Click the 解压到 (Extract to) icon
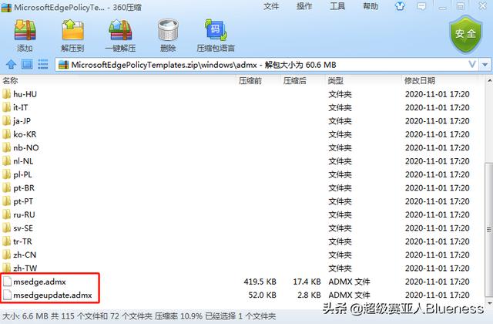The image size is (493, 324). click(72, 30)
